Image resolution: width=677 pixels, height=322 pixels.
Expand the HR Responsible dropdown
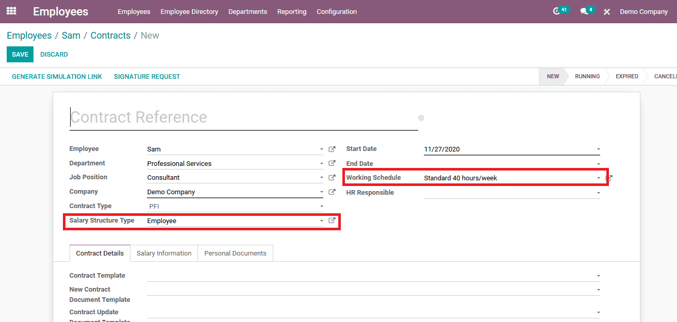(x=598, y=193)
